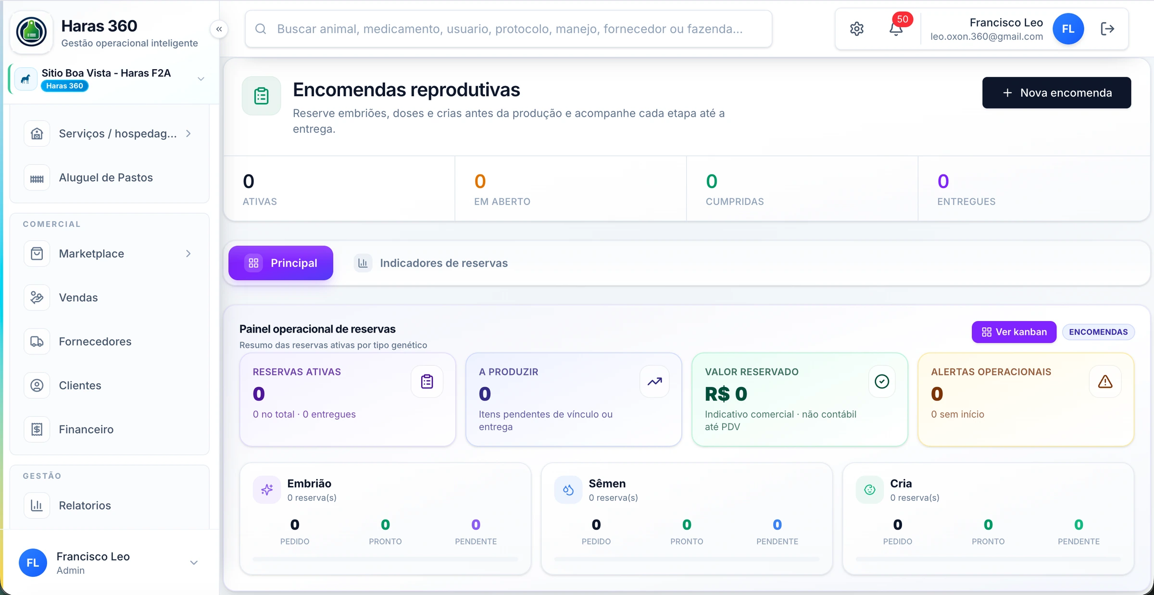Open the Fornecedores truck icon

click(37, 341)
